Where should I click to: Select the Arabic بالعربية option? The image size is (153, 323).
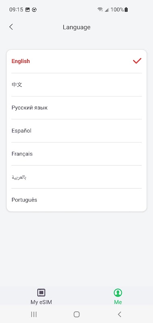click(77, 177)
